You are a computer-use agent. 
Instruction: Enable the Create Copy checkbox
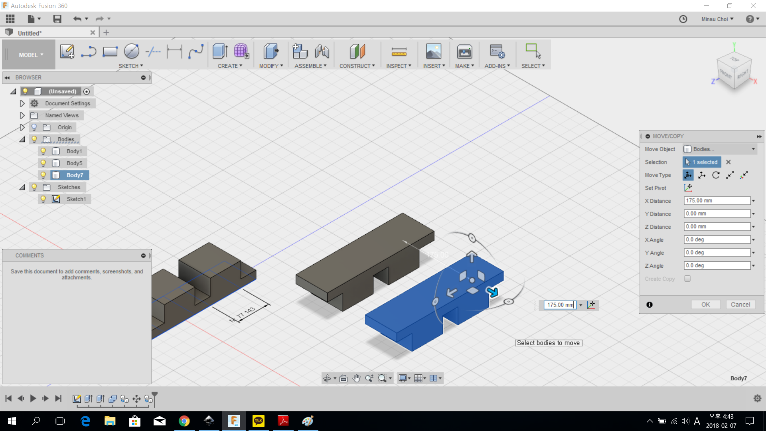687,279
